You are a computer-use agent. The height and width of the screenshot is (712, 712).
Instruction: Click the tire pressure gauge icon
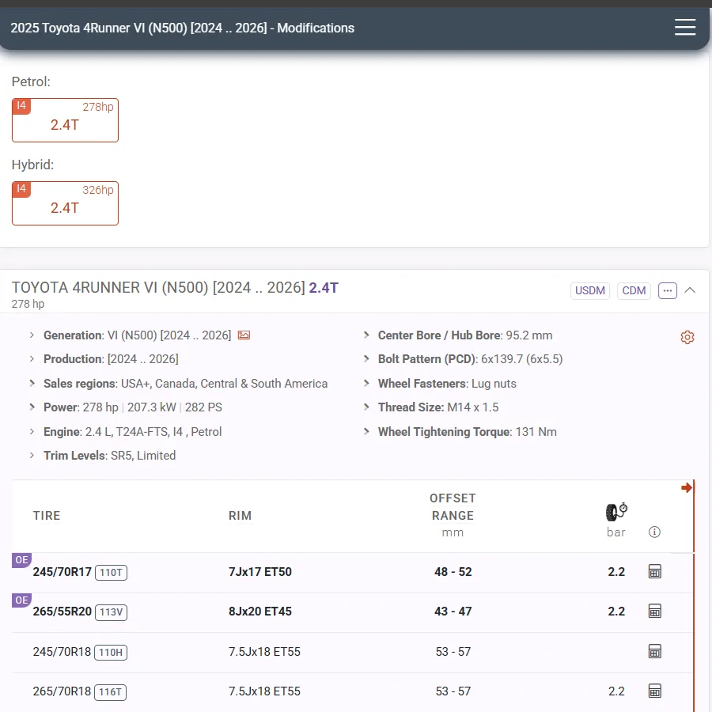tap(616, 512)
